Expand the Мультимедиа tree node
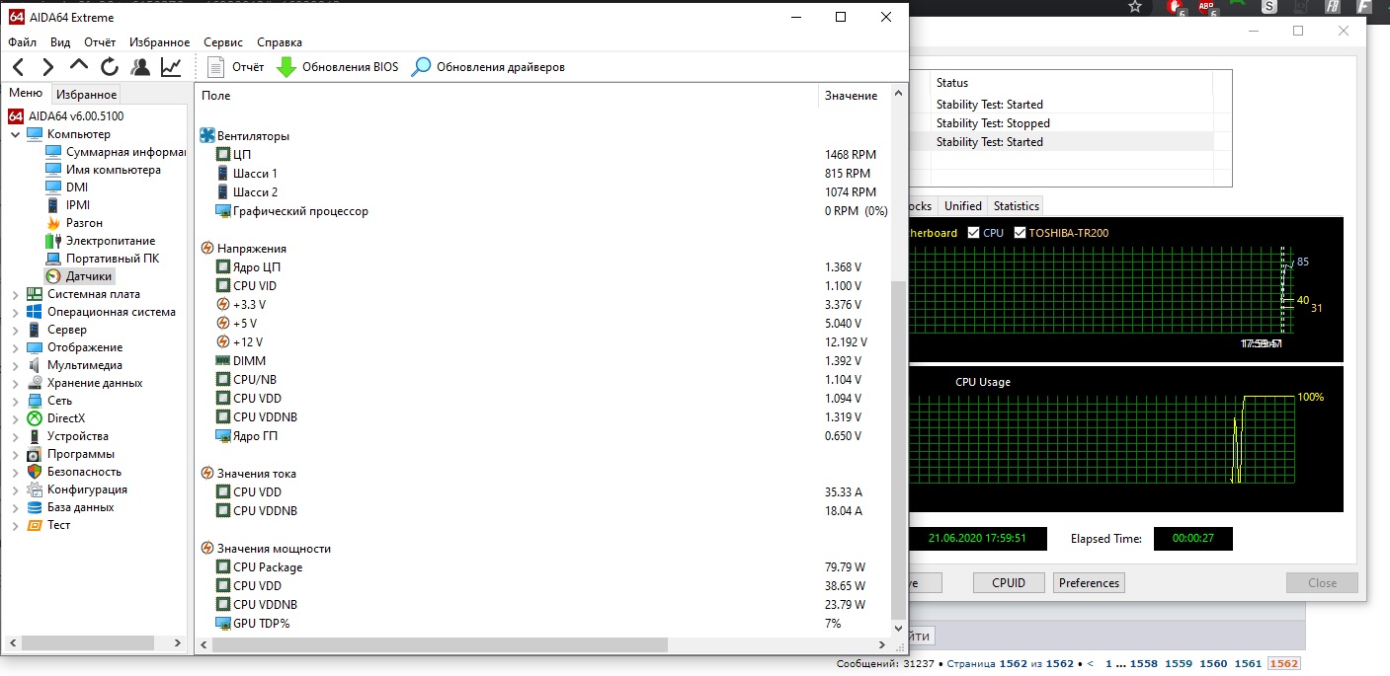The width and height of the screenshot is (1390, 676). point(15,365)
